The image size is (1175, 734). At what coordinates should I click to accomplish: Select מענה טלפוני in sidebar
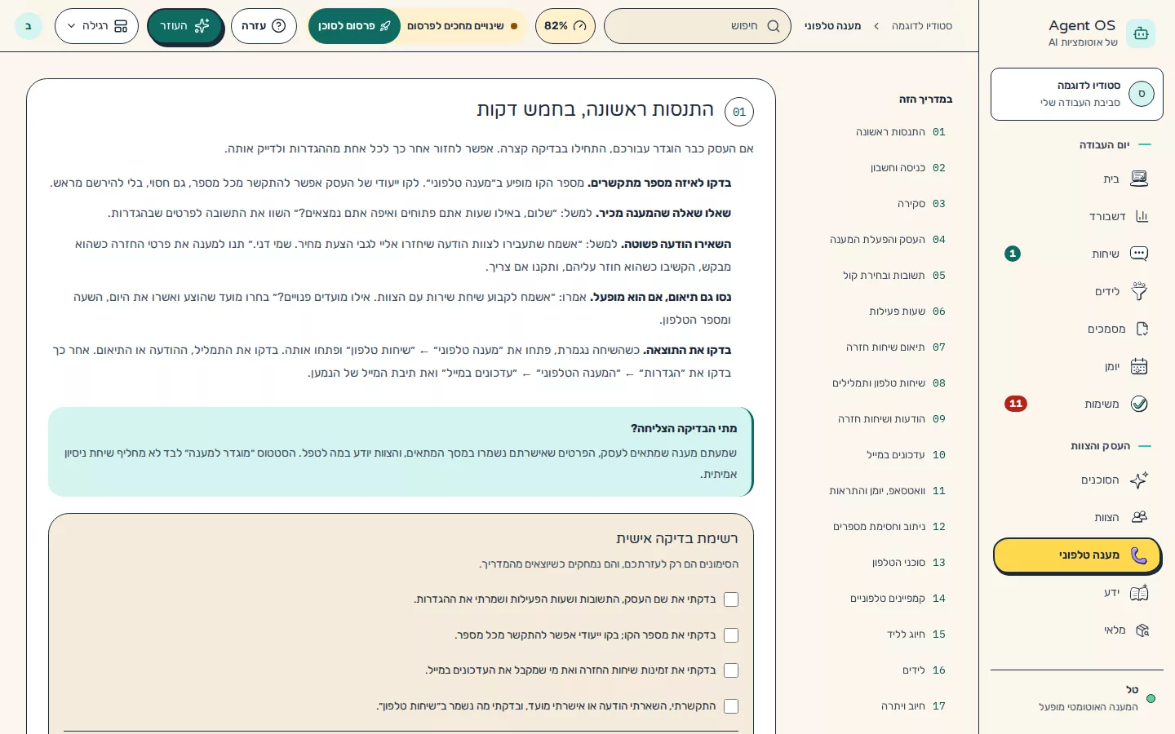tap(1077, 555)
